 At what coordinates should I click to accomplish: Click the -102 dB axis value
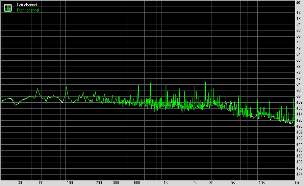(299, 102)
